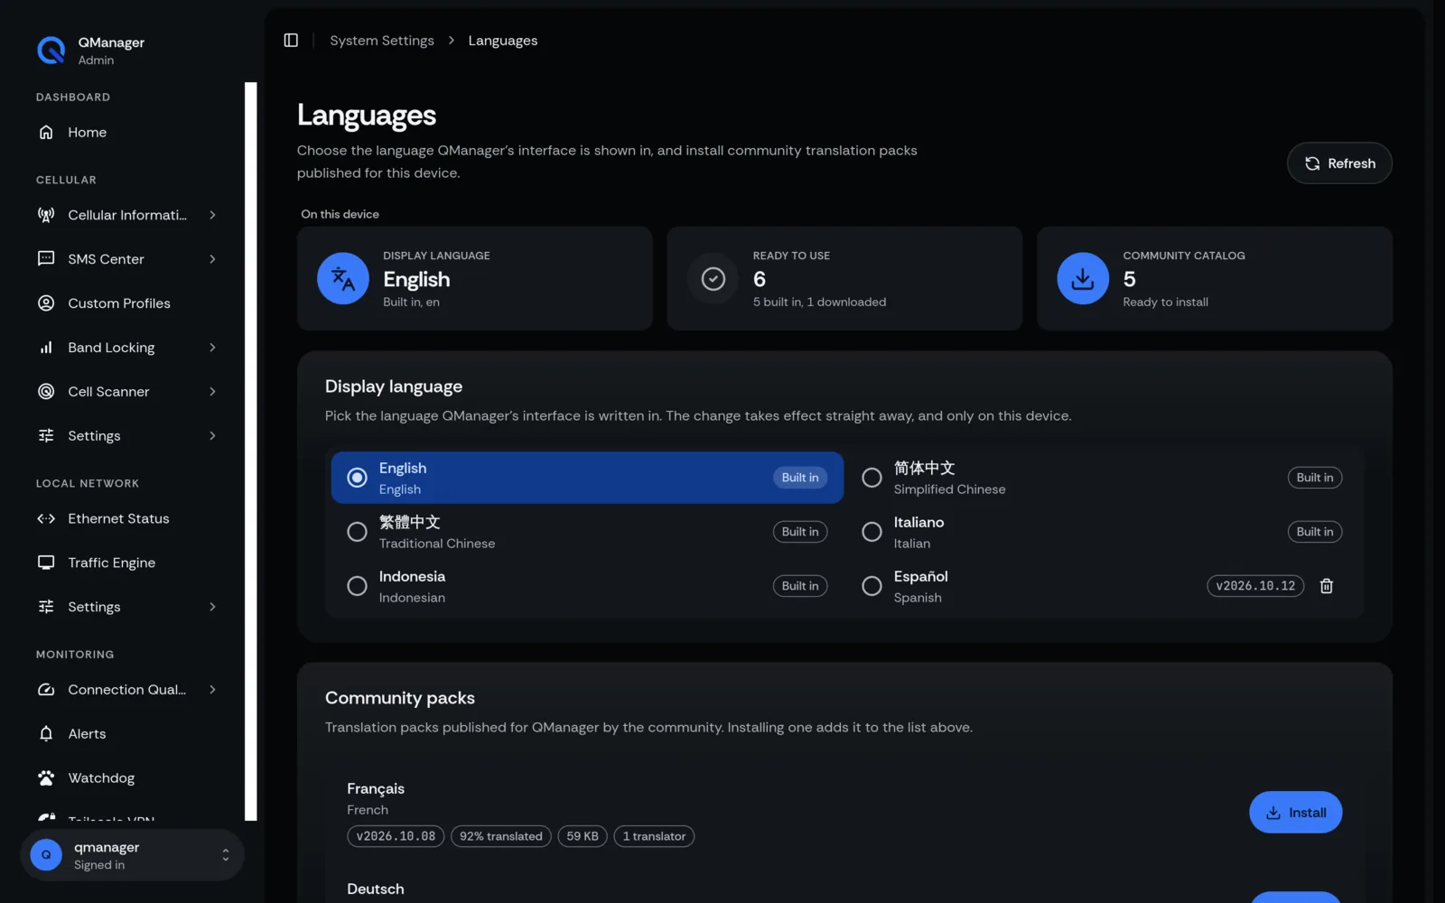The image size is (1445, 903).
Task: Click the Community Catalog download icon
Action: click(1083, 278)
